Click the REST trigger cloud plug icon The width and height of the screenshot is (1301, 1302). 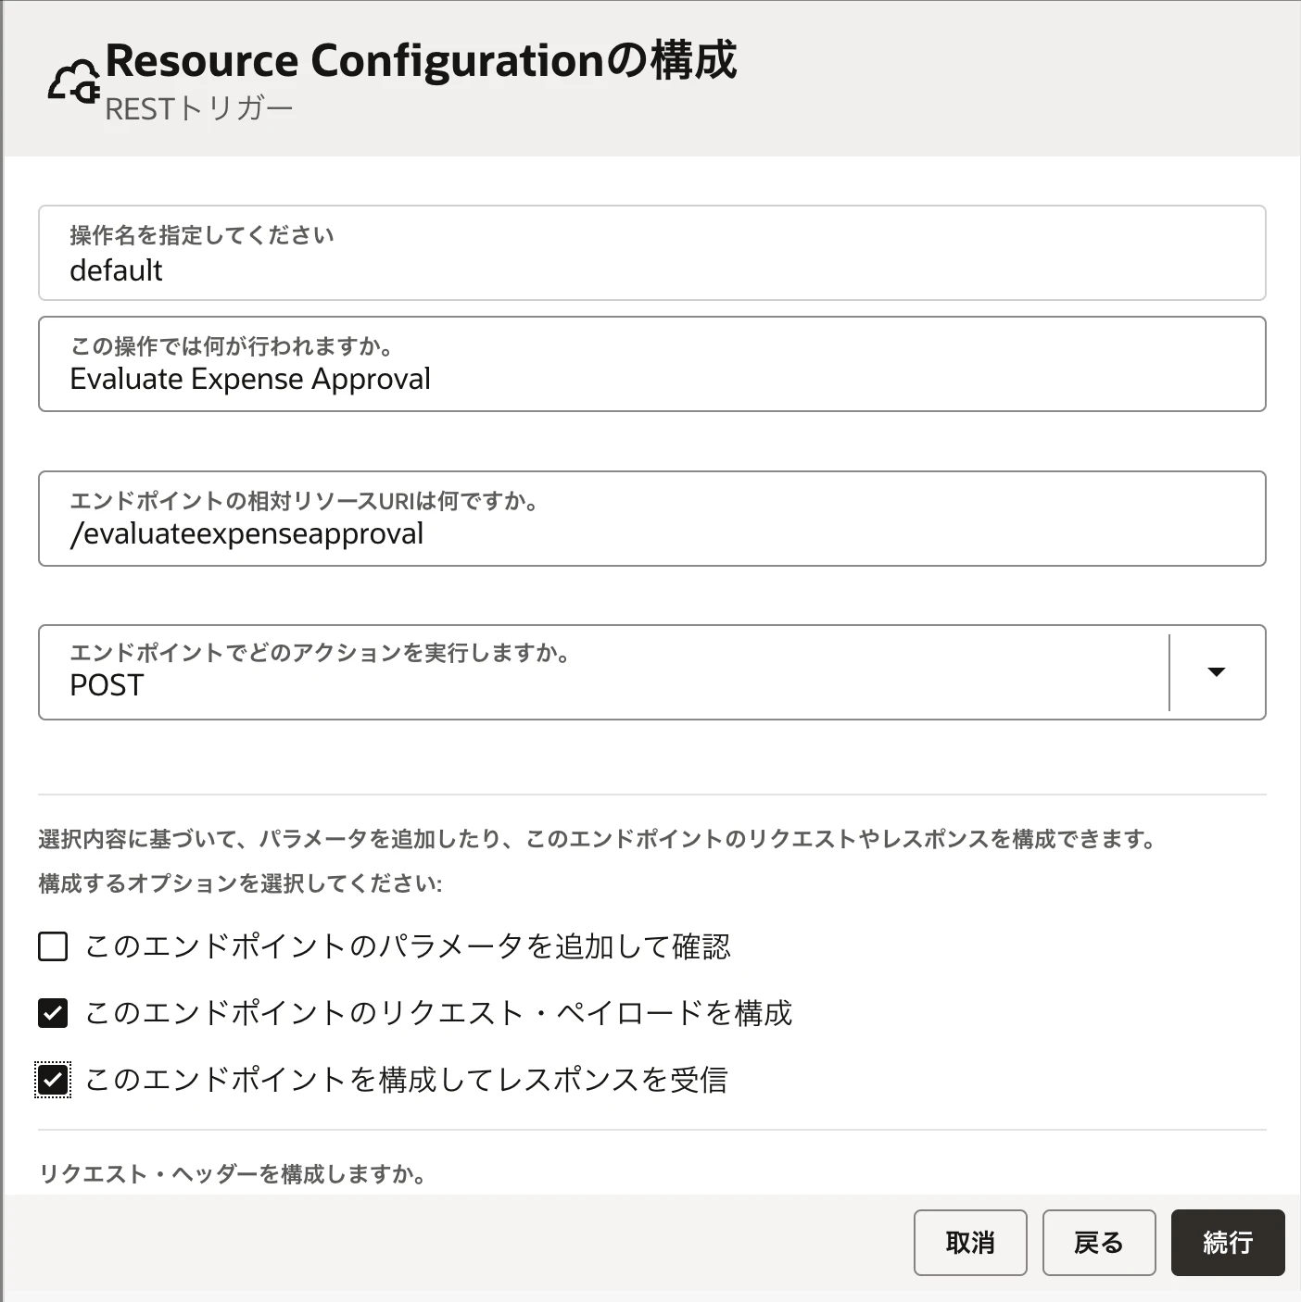[x=74, y=83]
